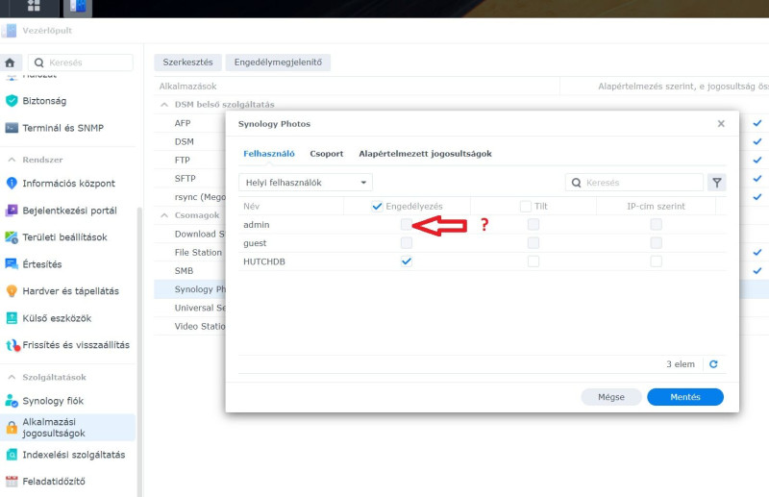Click the Engedélymegjelenítő button

tap(278, 62)
